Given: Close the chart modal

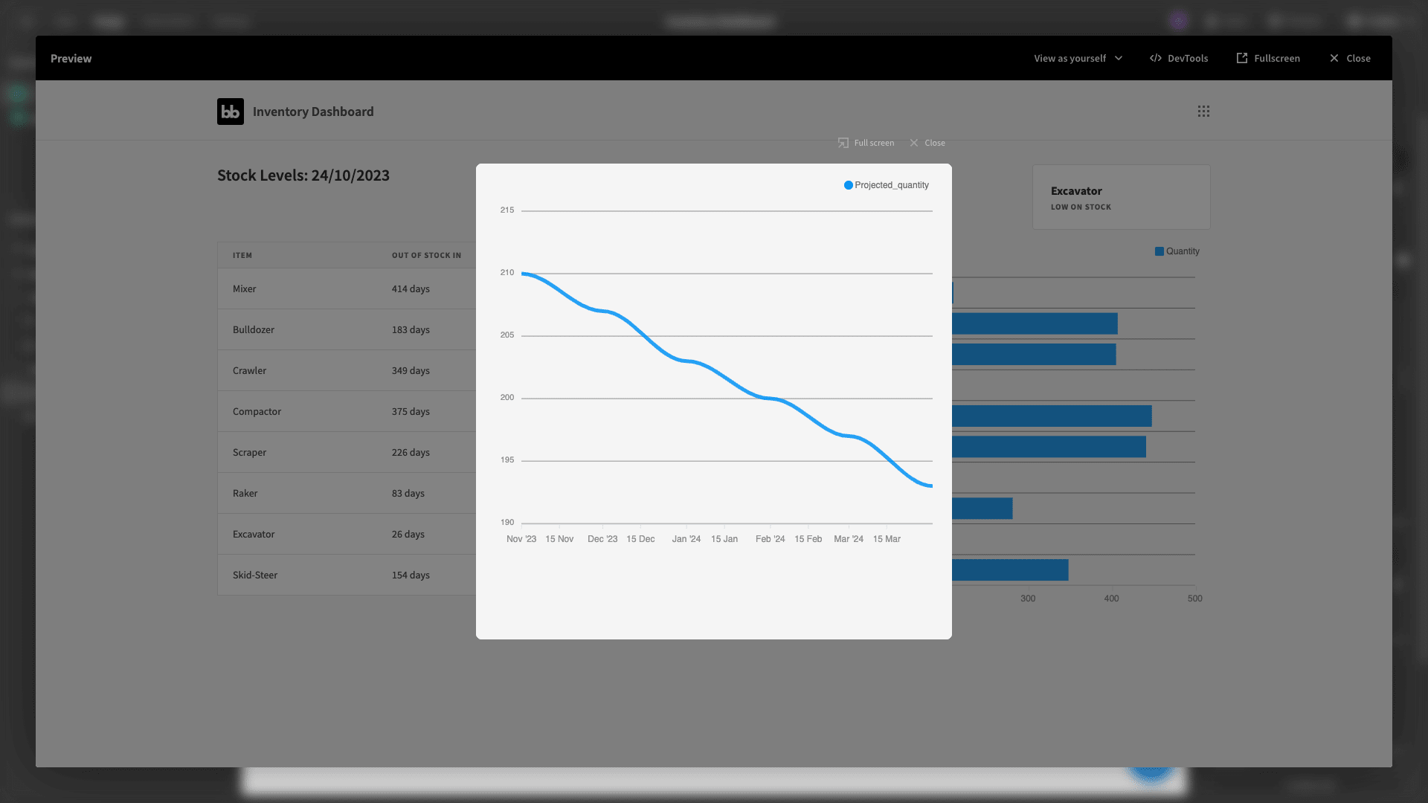Looking at the screenshot, I should click(927, 143).
